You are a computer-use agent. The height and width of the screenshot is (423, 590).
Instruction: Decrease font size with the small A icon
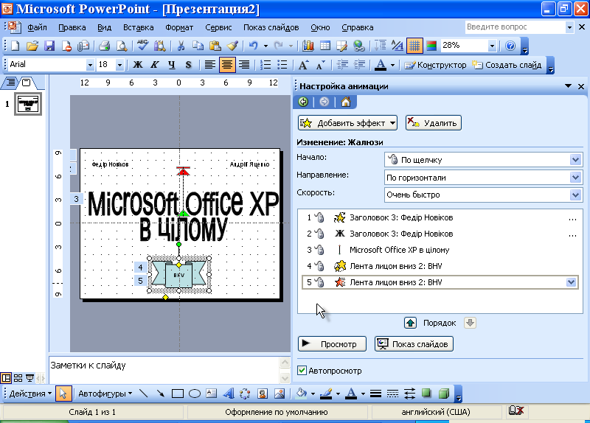(x=320, y=65)
